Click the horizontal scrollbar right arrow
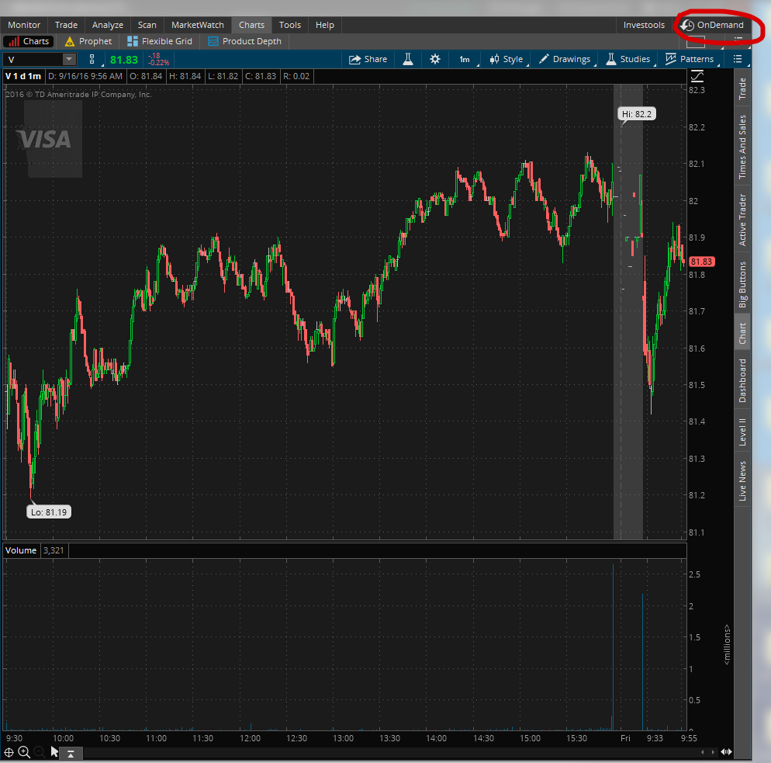Image resolution: width=771 pixels, height=763 pixels. point(714,751)
